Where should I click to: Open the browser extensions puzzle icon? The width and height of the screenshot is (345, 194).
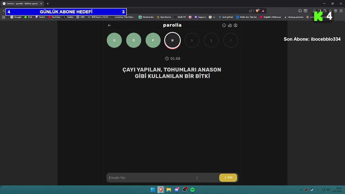tap(300, 11)
